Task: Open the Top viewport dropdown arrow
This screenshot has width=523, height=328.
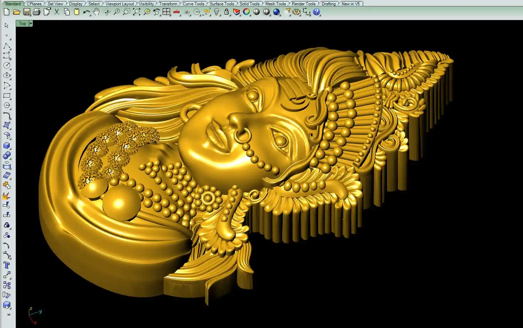Action: [31, 24]
